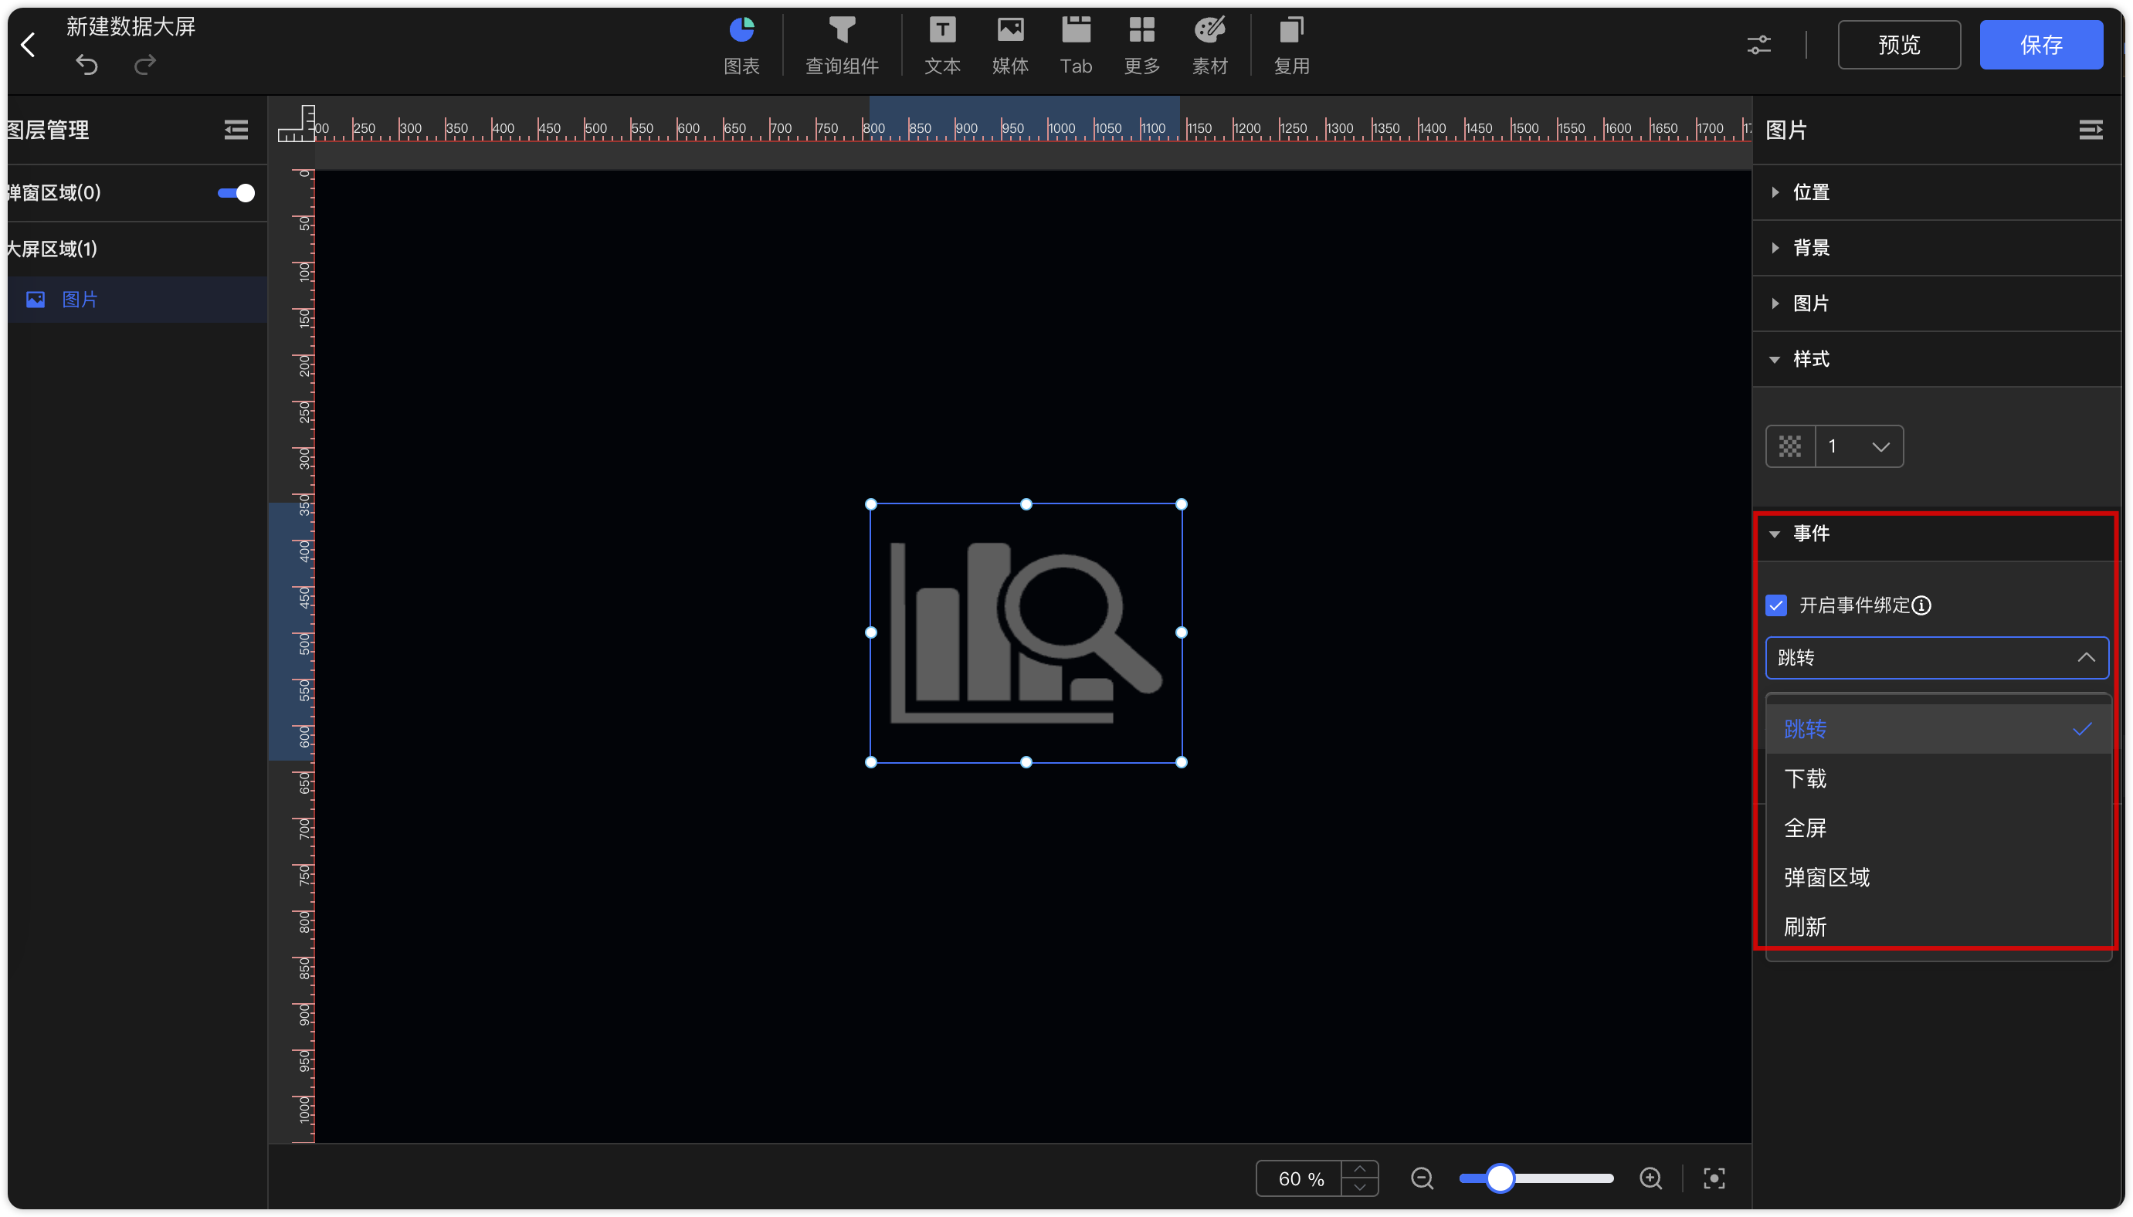This screenshot has height=1217, width=2133.
Task: Select the 图片 layer in list
Action: tap(138, 300)
